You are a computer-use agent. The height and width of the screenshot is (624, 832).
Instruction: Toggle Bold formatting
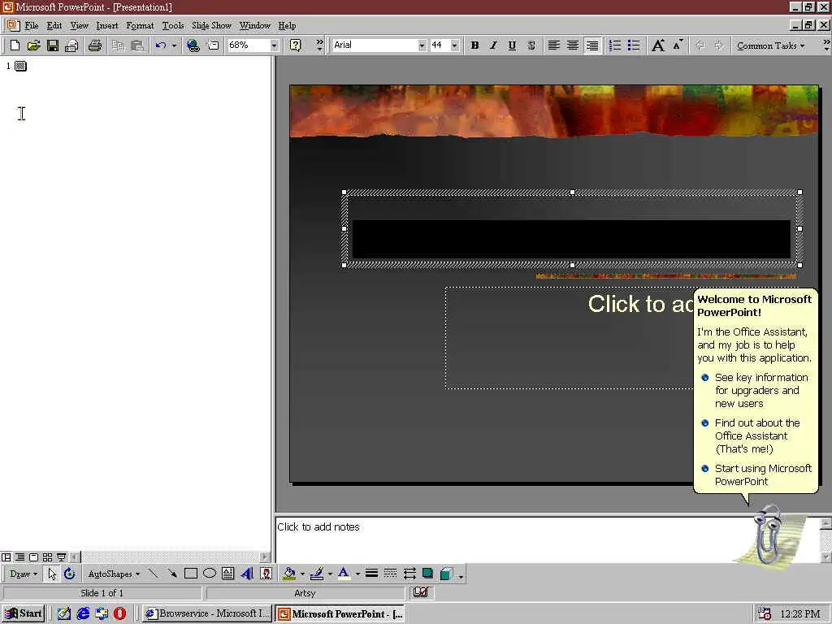coord(474,45)
